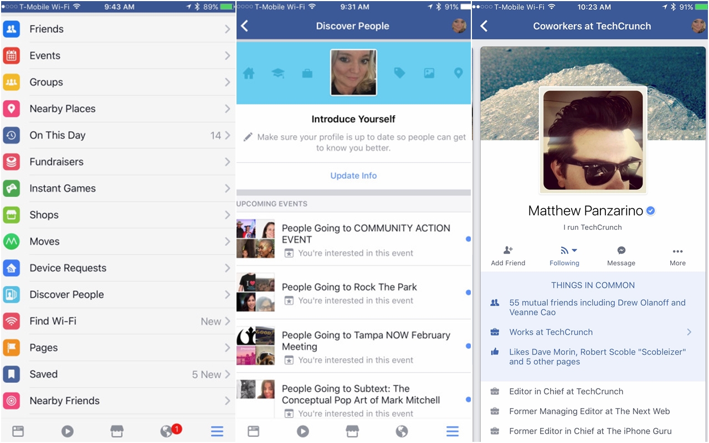Tap the Saved bookmark icon
This screenshot has height=443, width=709.
[x=12, y=374]
